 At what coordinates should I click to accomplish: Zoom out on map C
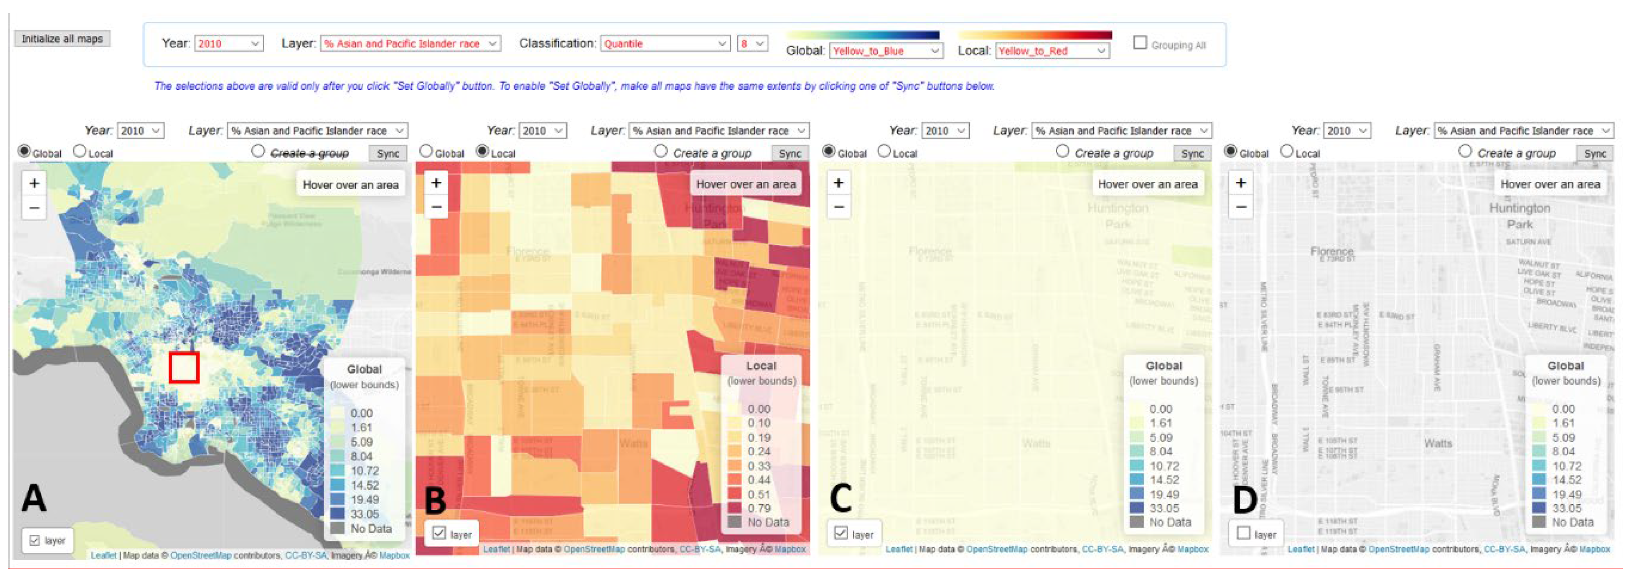coord(838,207)
